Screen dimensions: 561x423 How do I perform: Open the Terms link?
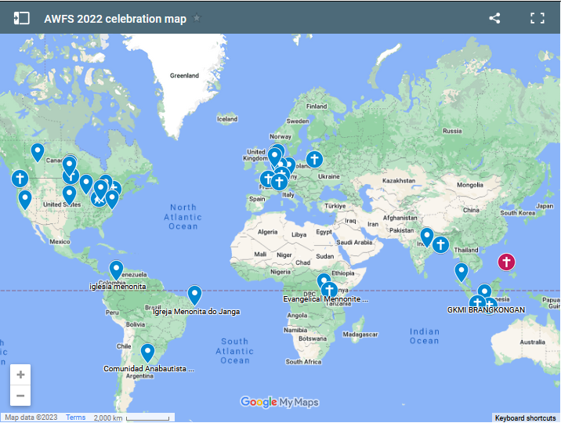[76, 418]
